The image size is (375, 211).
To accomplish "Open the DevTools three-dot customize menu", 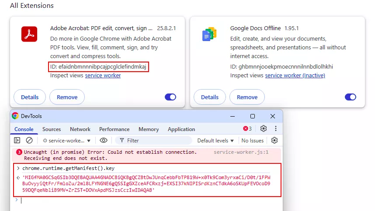I will click(276, 128).
